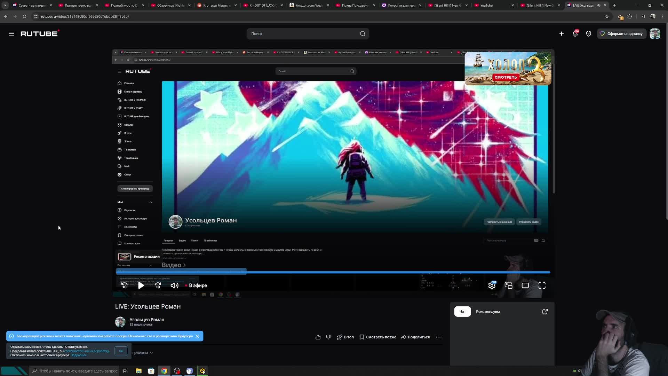Image resolution: width=668 pixels, height=376 pixels.
Task: Go back in browser history
Action: pos(6,16)
